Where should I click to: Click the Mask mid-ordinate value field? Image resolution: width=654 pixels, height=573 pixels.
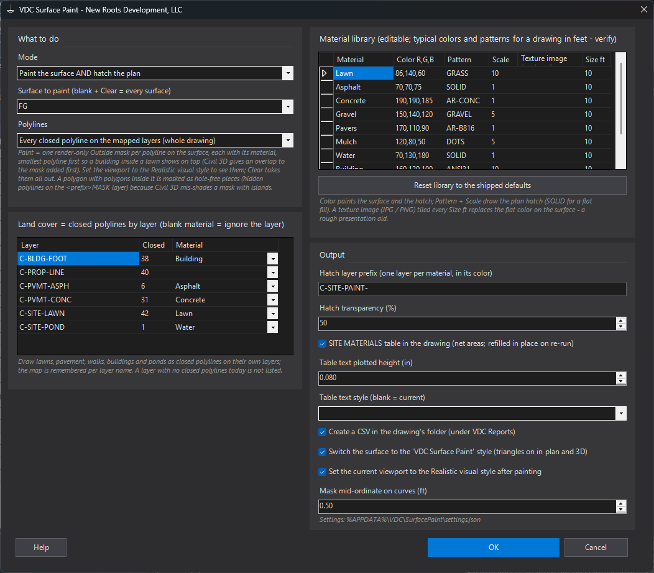467,506
